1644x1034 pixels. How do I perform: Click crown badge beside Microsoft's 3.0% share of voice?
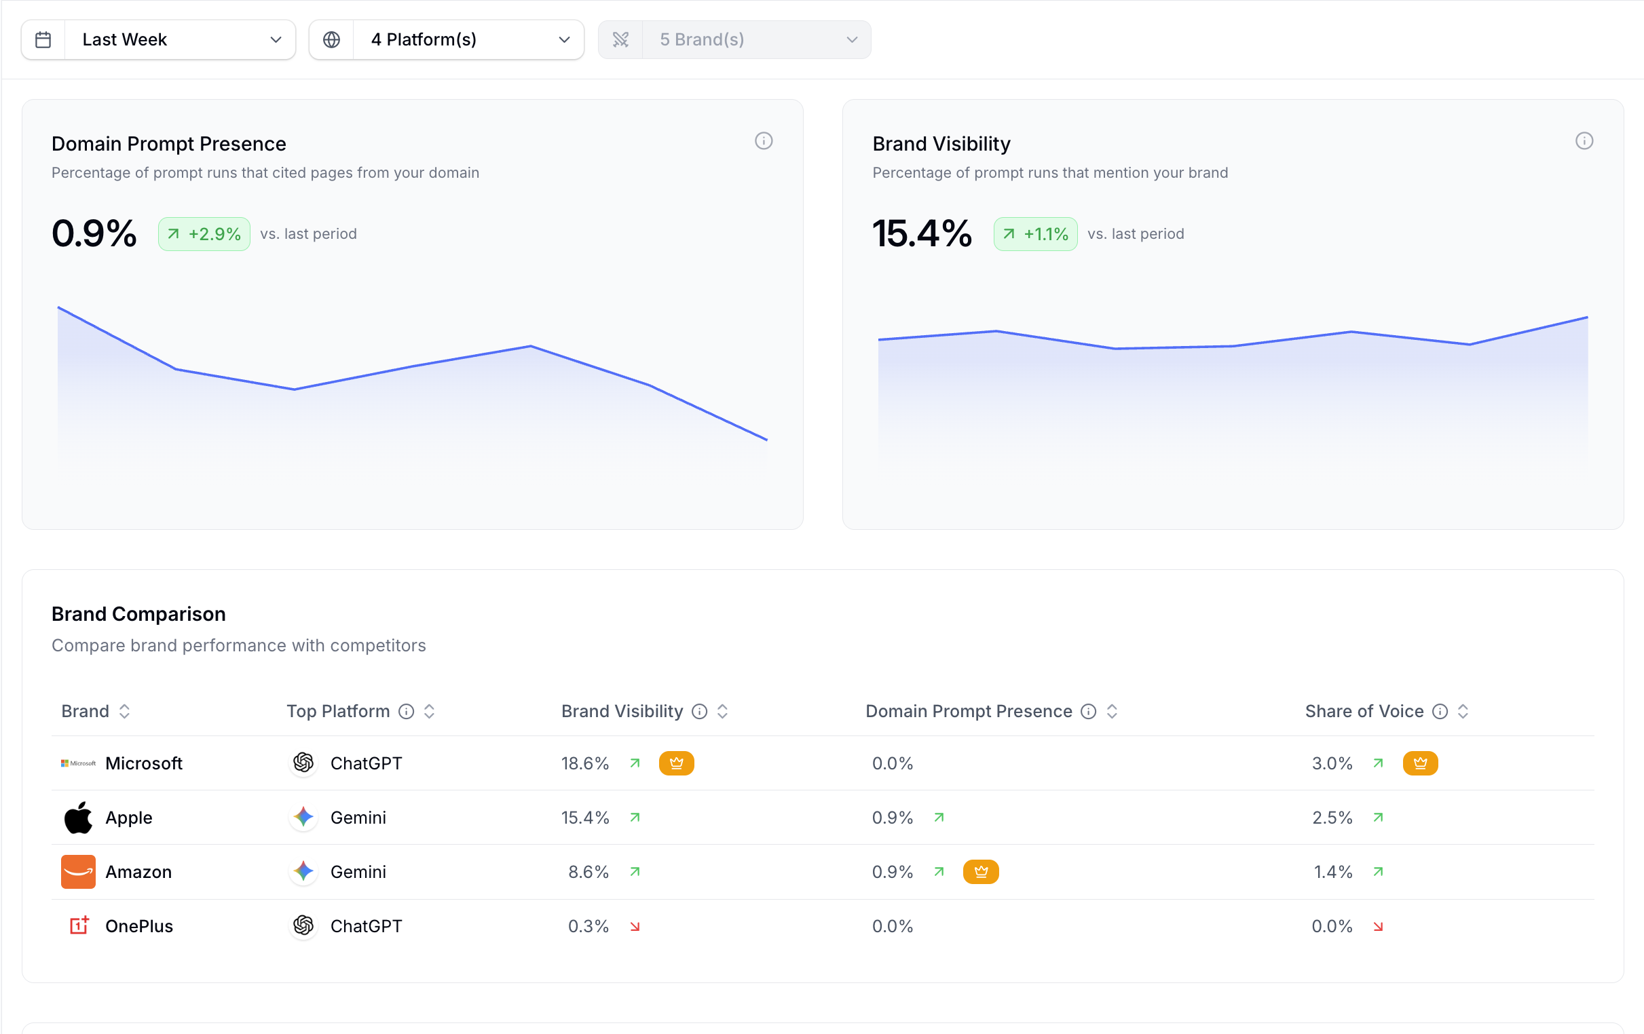click(x=1420, y=763)
